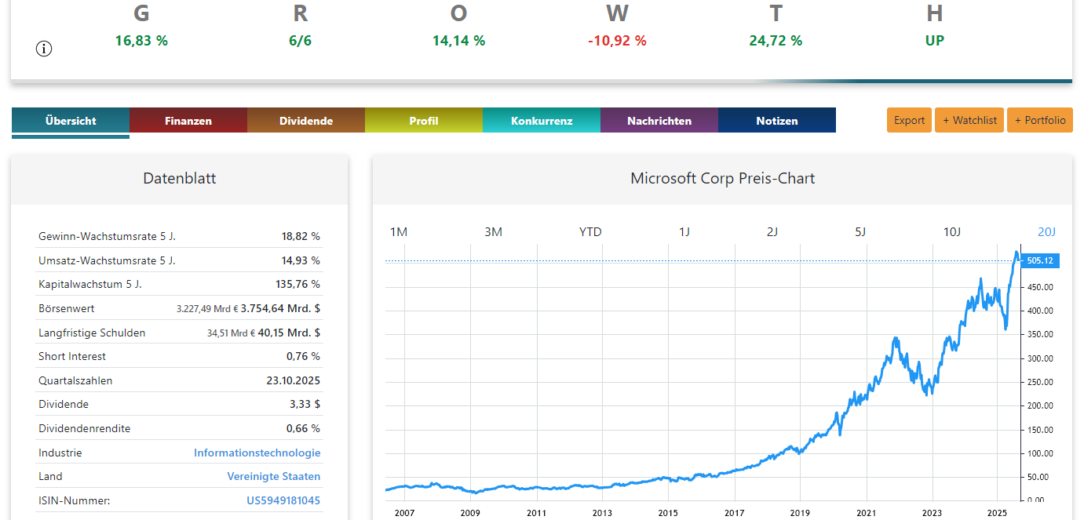Click Quartalszahlen date 23.10.2025

[294, 380]
